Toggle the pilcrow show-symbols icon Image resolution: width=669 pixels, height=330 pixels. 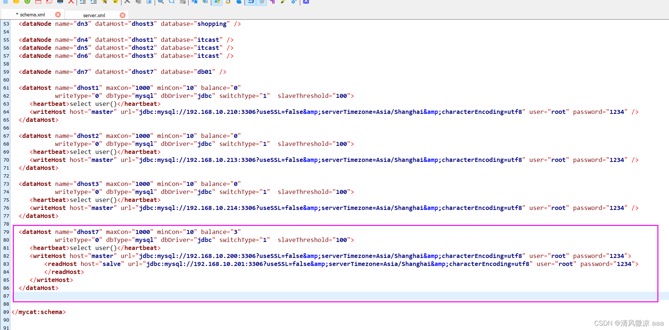[272, 1]
